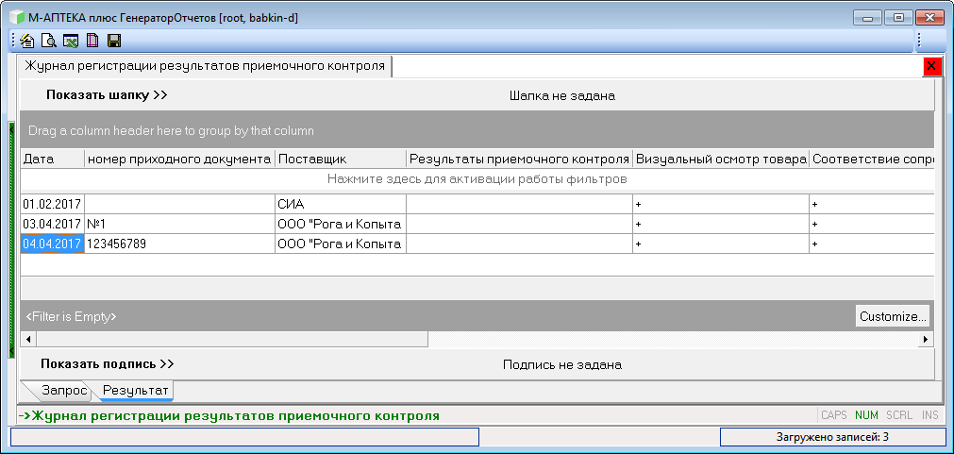Click the green left side panel splitter
This screenshot has width=954, height=454.
click(10, 239)
